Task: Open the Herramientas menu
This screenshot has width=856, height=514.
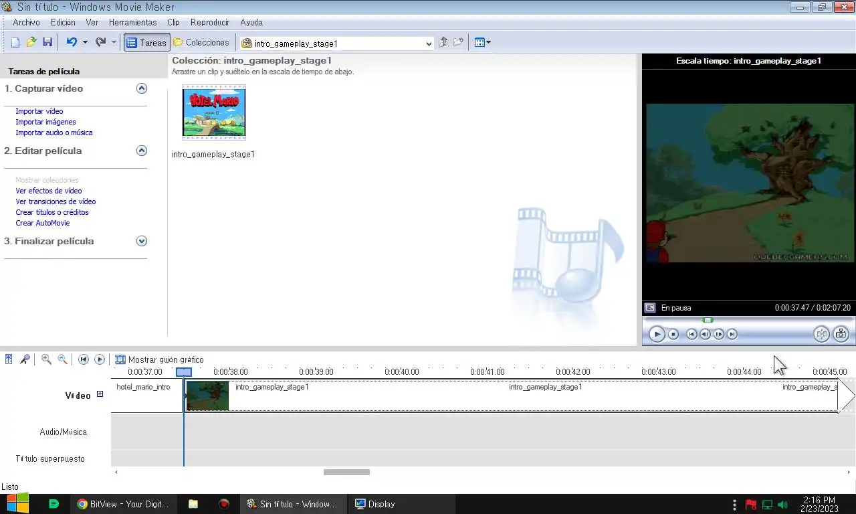Action: [132, 22]
